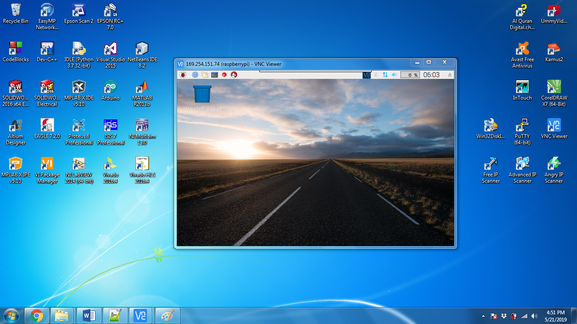Click the VNC Server status icon in the Pi panel
Screen dimensions: 577x324
pyautogui.click(x=366, y=75)
